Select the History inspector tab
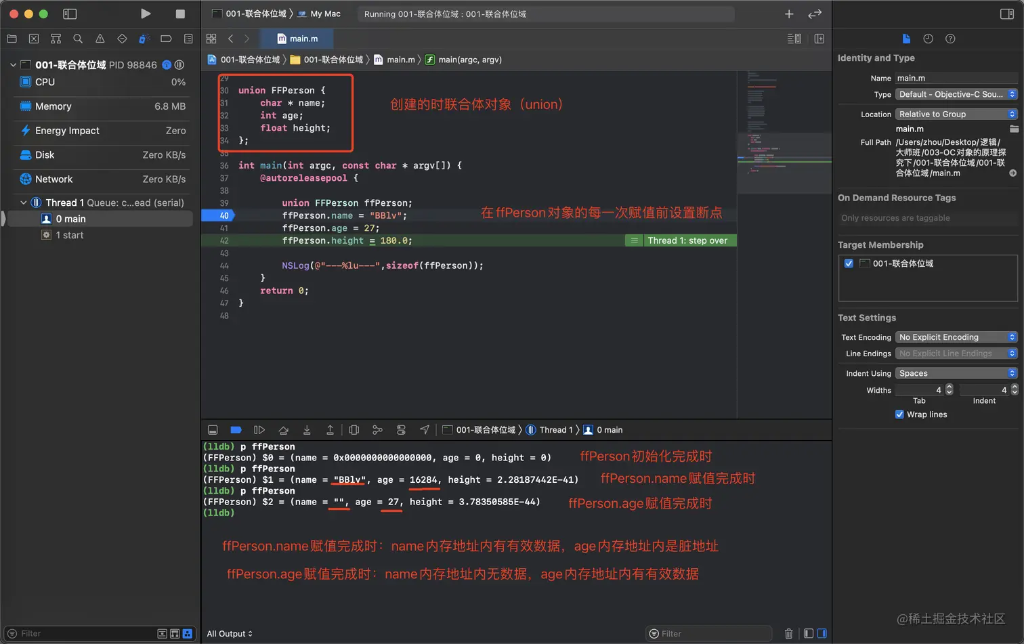The image size is (1024, 644). (x=928, y=39)
